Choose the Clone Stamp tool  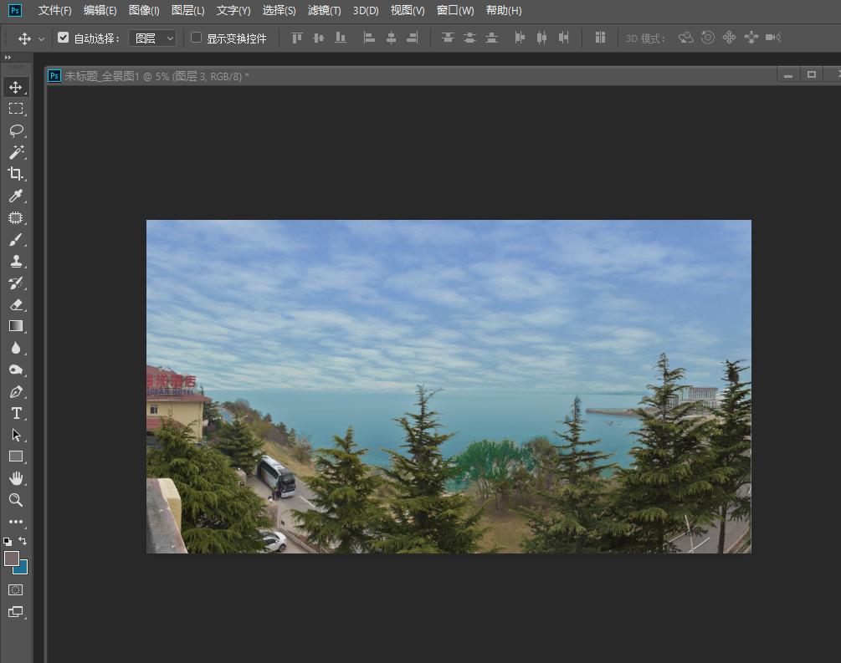pos(16,261)
